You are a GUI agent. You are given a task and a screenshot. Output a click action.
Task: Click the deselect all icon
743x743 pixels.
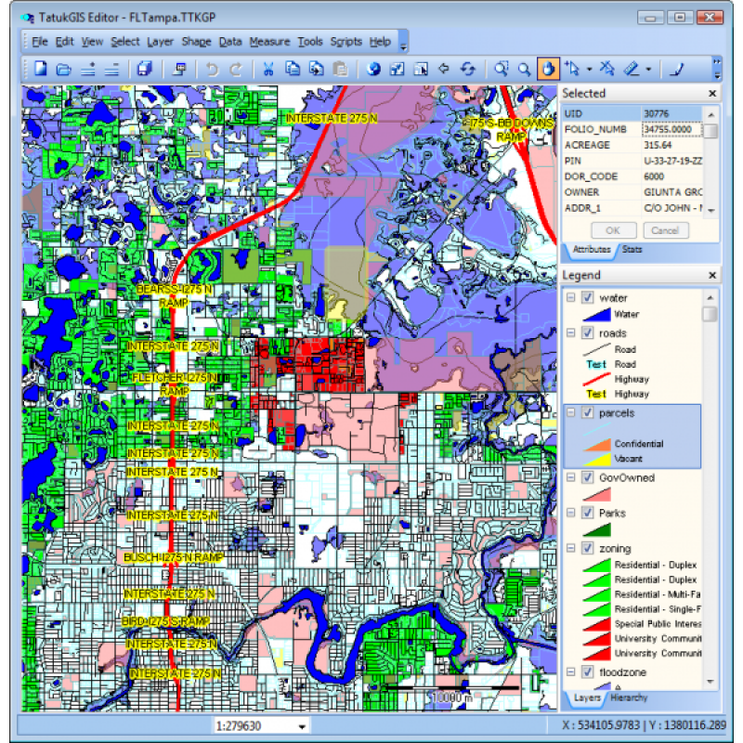click(606, 68)
